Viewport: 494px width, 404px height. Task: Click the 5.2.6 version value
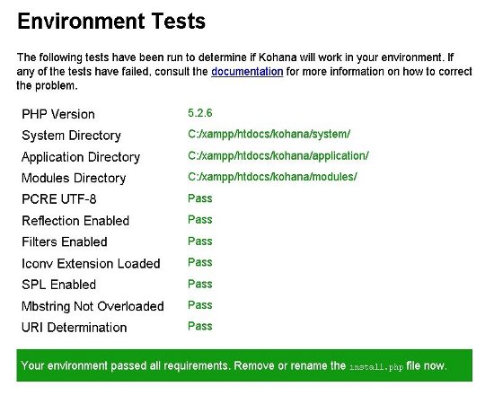coord(199,113)
